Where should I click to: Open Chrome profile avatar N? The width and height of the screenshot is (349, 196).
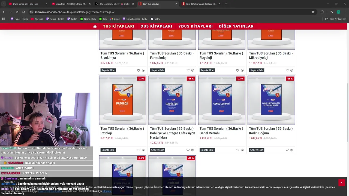coord(338,12)
